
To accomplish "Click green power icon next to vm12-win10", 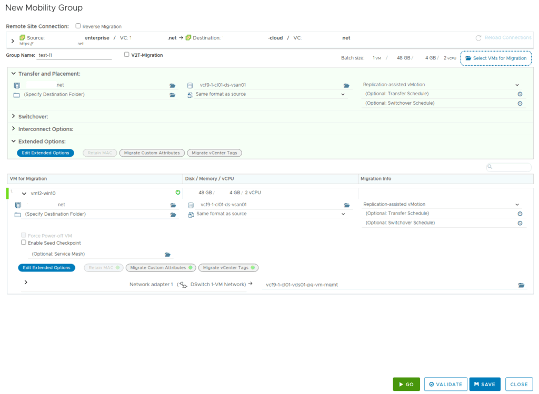I will 178,193.
